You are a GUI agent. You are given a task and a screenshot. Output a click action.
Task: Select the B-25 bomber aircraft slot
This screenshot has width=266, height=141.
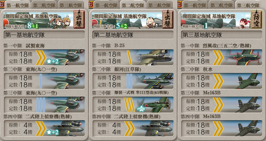[x=133, y=58]
